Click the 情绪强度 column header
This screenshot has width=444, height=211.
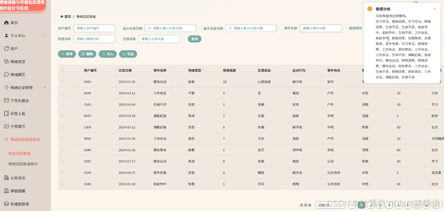click(229, 70)
